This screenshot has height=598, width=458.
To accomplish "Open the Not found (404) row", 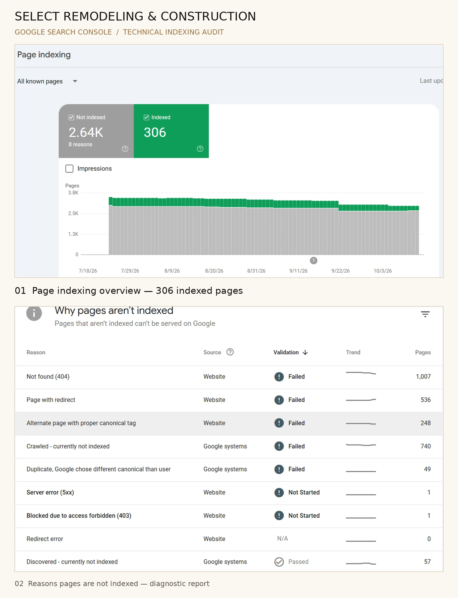I will click(x=229, y=377).
